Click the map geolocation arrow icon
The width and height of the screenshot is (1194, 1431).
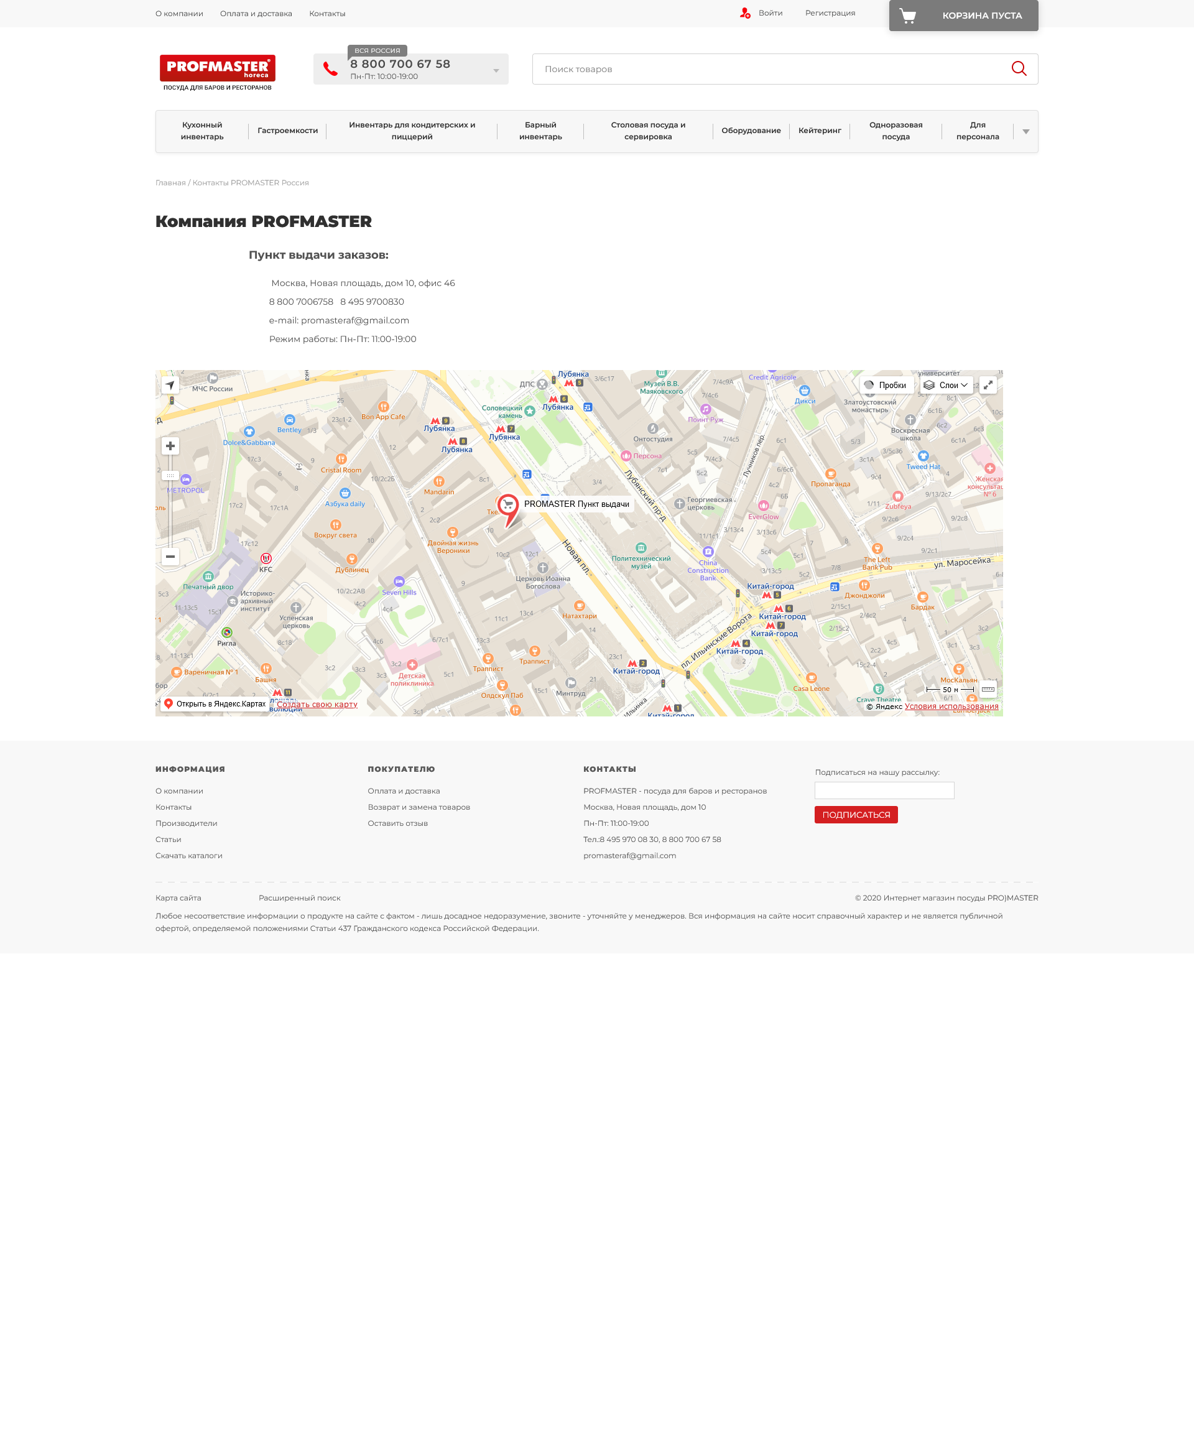(x=170, y=385)
